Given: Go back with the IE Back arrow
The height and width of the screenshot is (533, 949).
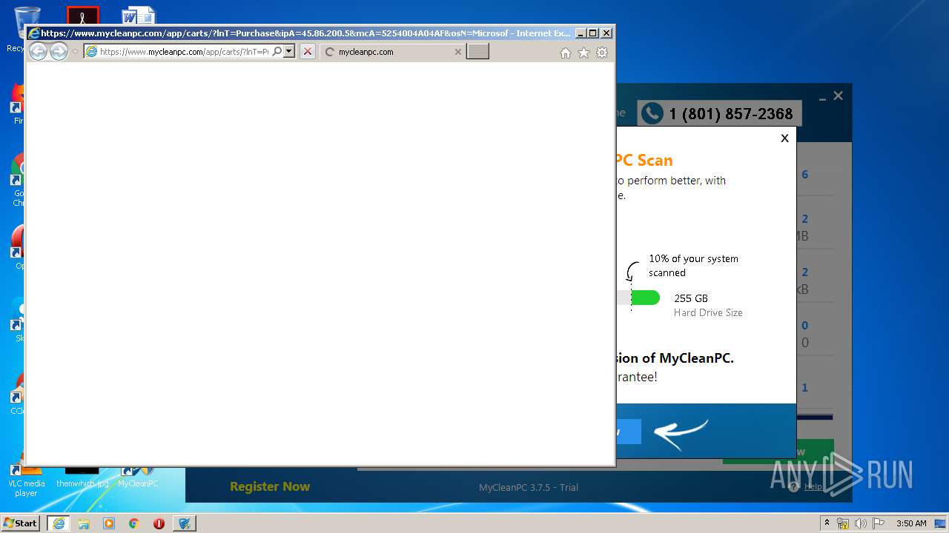Looking at the screenshot, I should pyautogui.click(x=38, y=52).
